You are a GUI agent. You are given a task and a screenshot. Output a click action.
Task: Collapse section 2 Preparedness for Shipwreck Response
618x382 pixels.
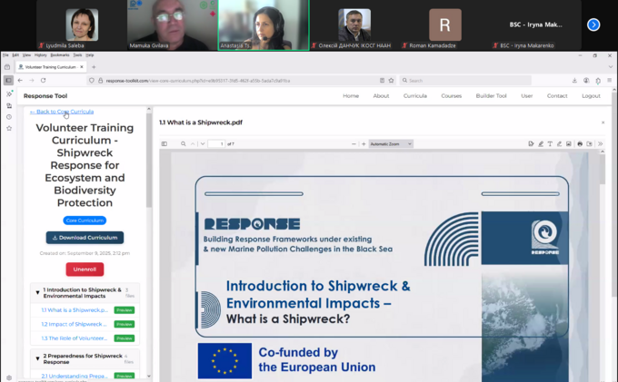point(37,358)
